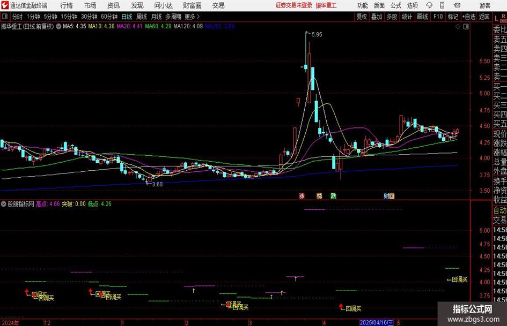The image size is (507, 326).
Task: Toggle the right sidebar panel icon
Action: [466, 27]
